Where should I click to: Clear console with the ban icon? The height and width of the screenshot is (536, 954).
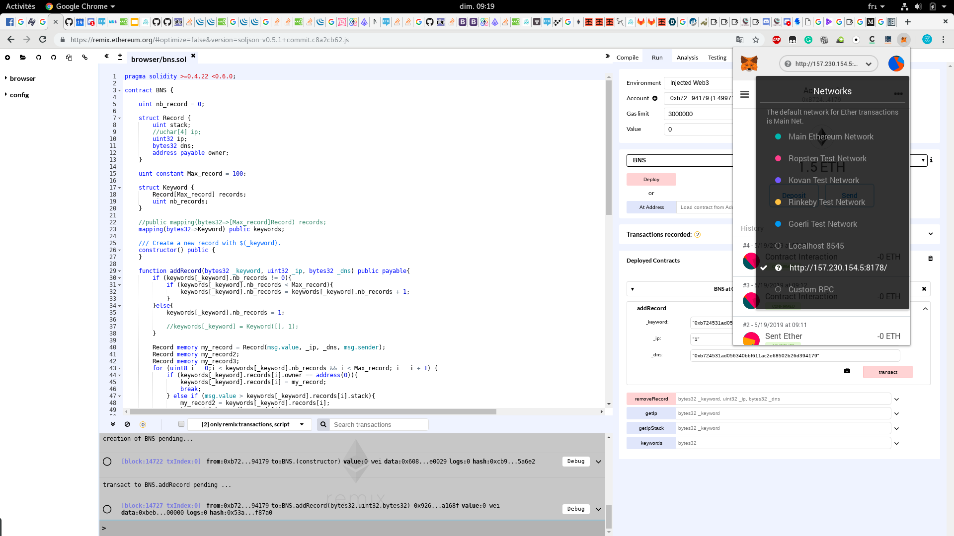tap(127, 424)
